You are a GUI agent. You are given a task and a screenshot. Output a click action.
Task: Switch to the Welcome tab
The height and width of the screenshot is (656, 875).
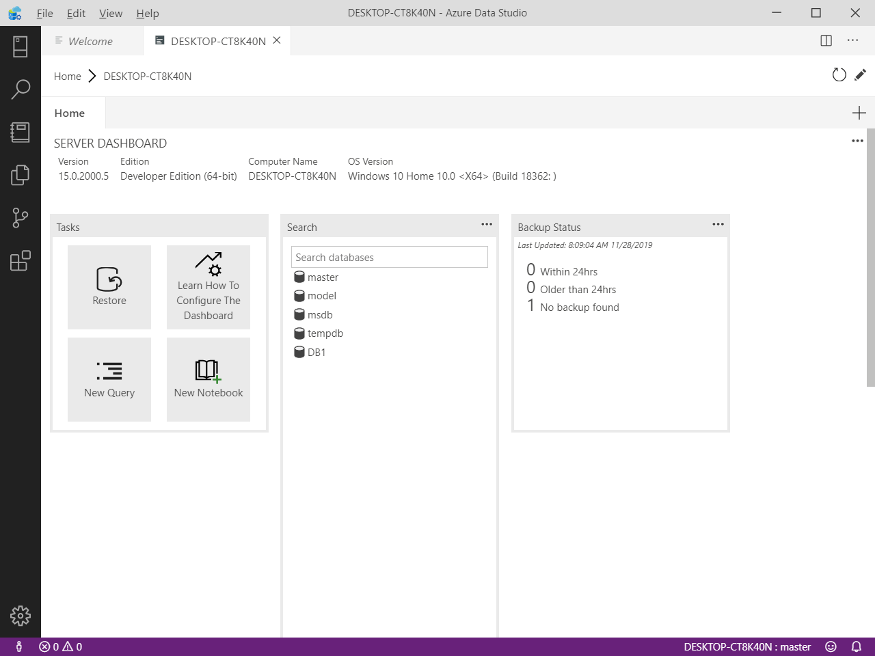coord(90,41)
